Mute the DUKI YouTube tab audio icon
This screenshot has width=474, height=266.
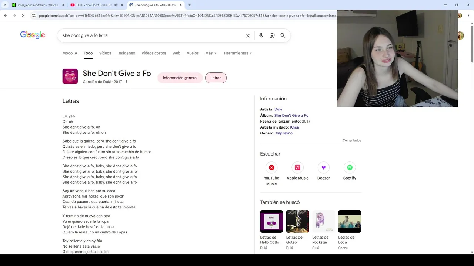point(116,5)
